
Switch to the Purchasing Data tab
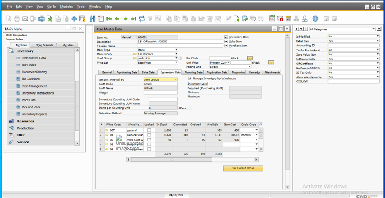pyautogui.click(x=127, y=73)
